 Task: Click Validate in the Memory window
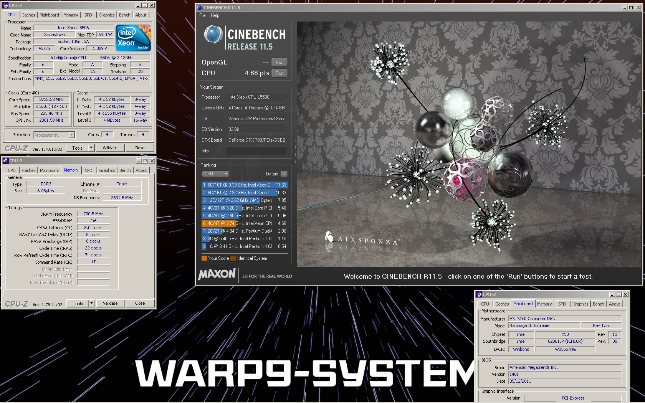pos(110,303)
